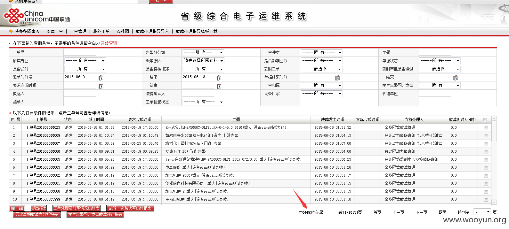509x229 pixels.
Task: Open the 延时审批是否通过 dropdown
Action: pos(440,69)
